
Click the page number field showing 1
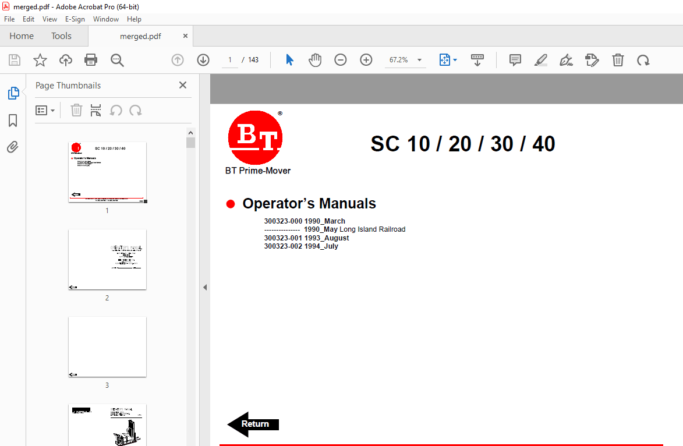point(229,59)
